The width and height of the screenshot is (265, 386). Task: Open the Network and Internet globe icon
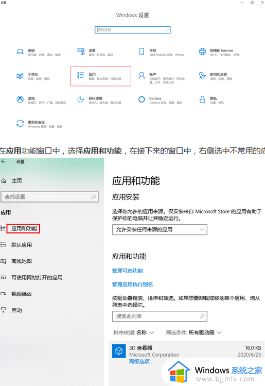point(202,52)
